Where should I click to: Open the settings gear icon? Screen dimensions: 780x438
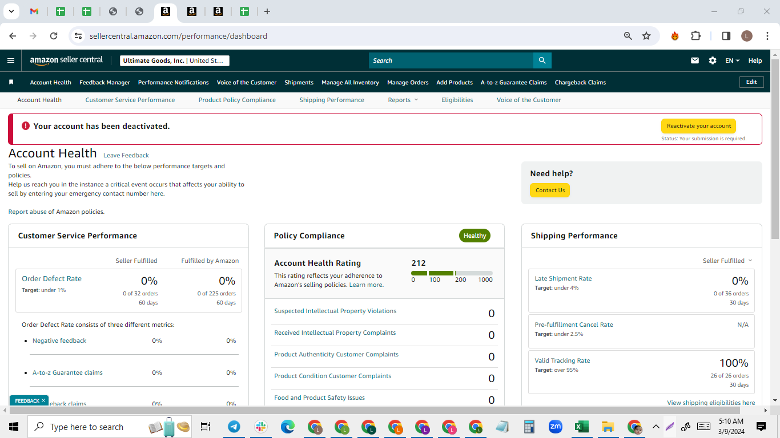[x=713, y=60]
